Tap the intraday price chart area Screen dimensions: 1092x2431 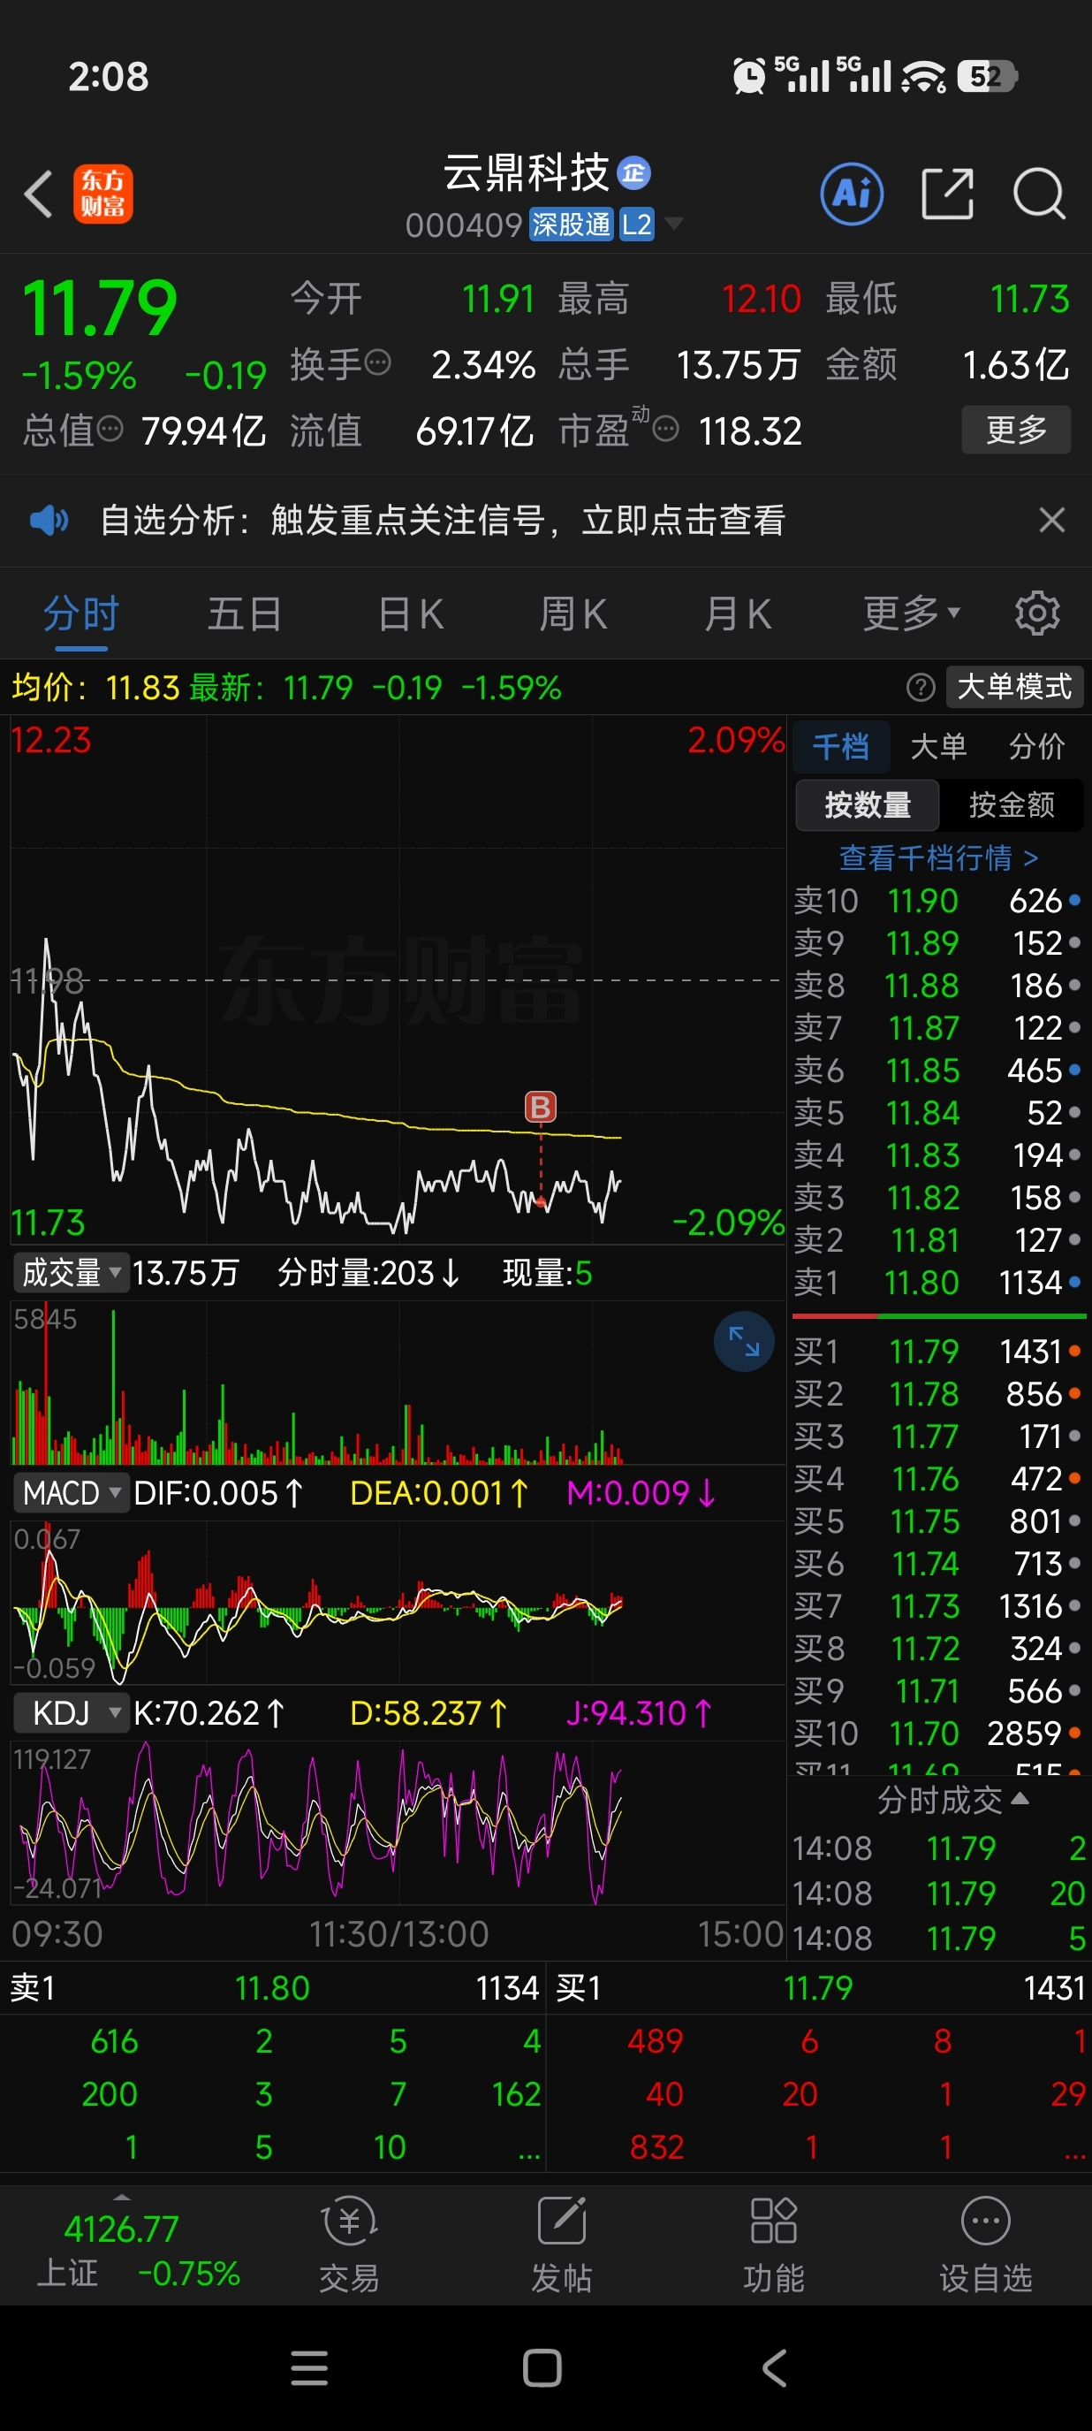(397, 979)
